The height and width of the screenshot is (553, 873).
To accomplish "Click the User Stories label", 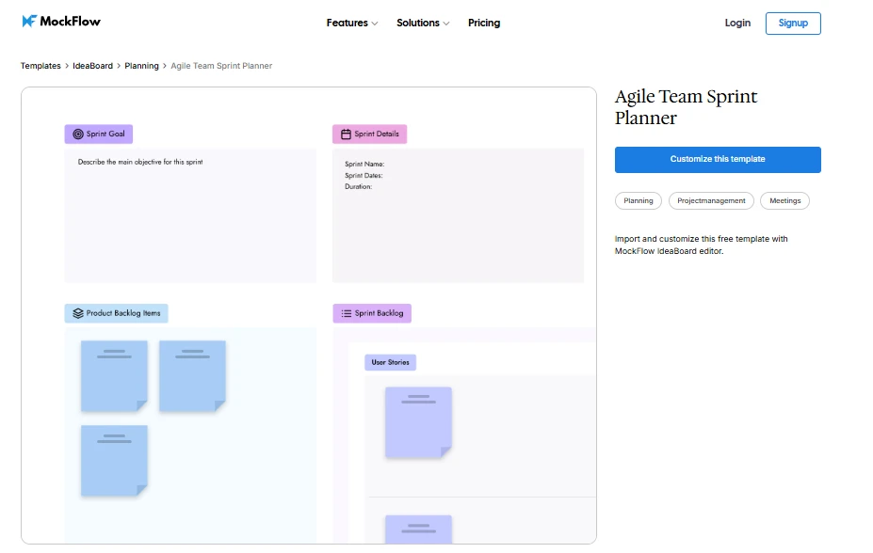I will coord(390,362).
